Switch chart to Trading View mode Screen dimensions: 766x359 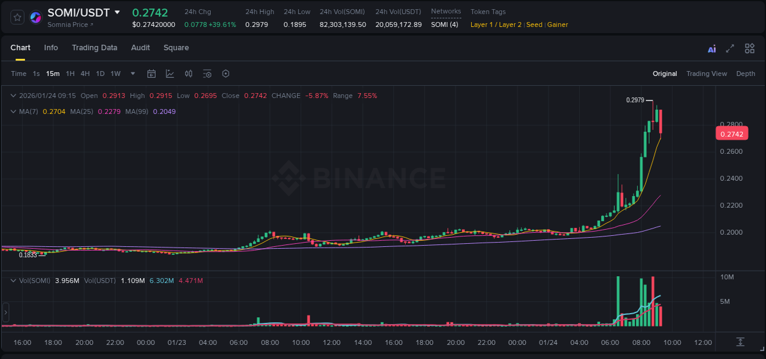pyautogui.click(x=707, y=74)
